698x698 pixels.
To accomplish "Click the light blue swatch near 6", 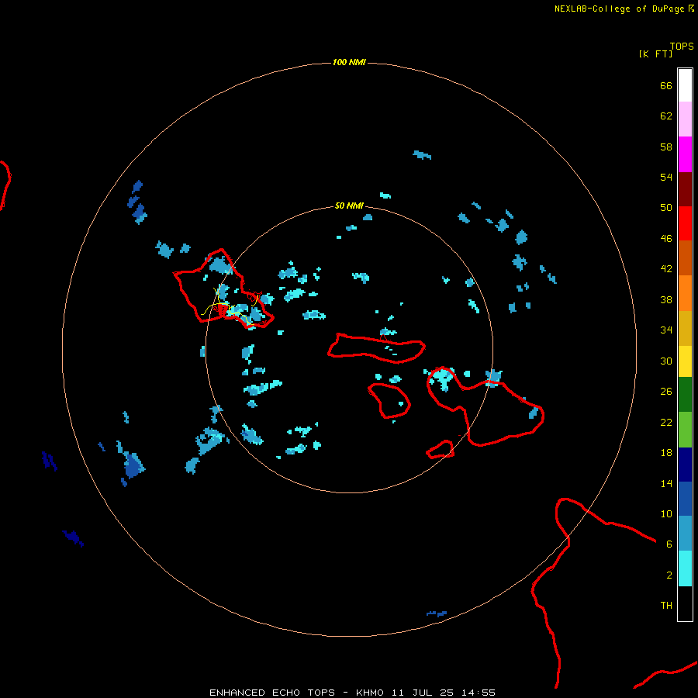I will (x=685, y=533).
